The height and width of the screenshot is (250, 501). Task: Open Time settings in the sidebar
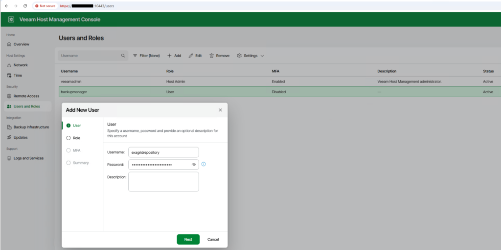point(18,75)
